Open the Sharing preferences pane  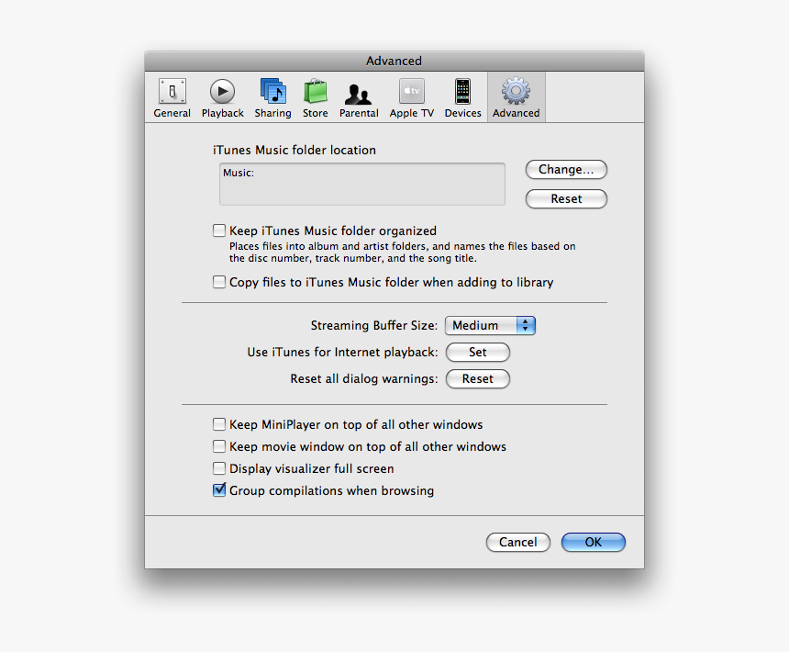pyautogui.click(x=272, y=98)
